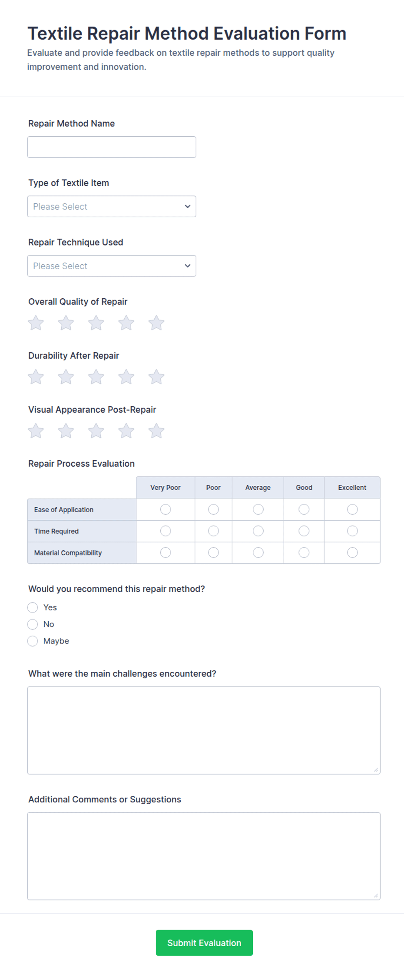The width and height of the screenshot is (404, 977).
Task: Select Yes for recommending this repair method
Action: click(33, 607)
